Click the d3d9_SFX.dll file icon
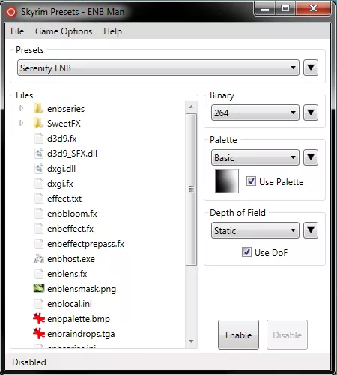The width and height of the screenshot is (337, 375). pos(39,154)
